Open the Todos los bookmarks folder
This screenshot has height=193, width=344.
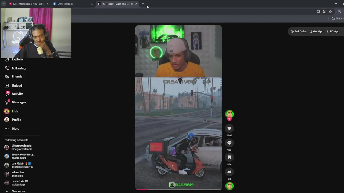[x=338, y=18]
